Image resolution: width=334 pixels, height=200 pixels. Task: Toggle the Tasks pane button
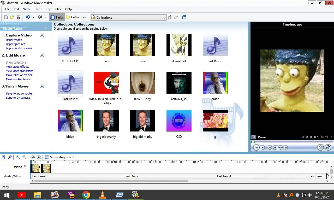[57, 17]
